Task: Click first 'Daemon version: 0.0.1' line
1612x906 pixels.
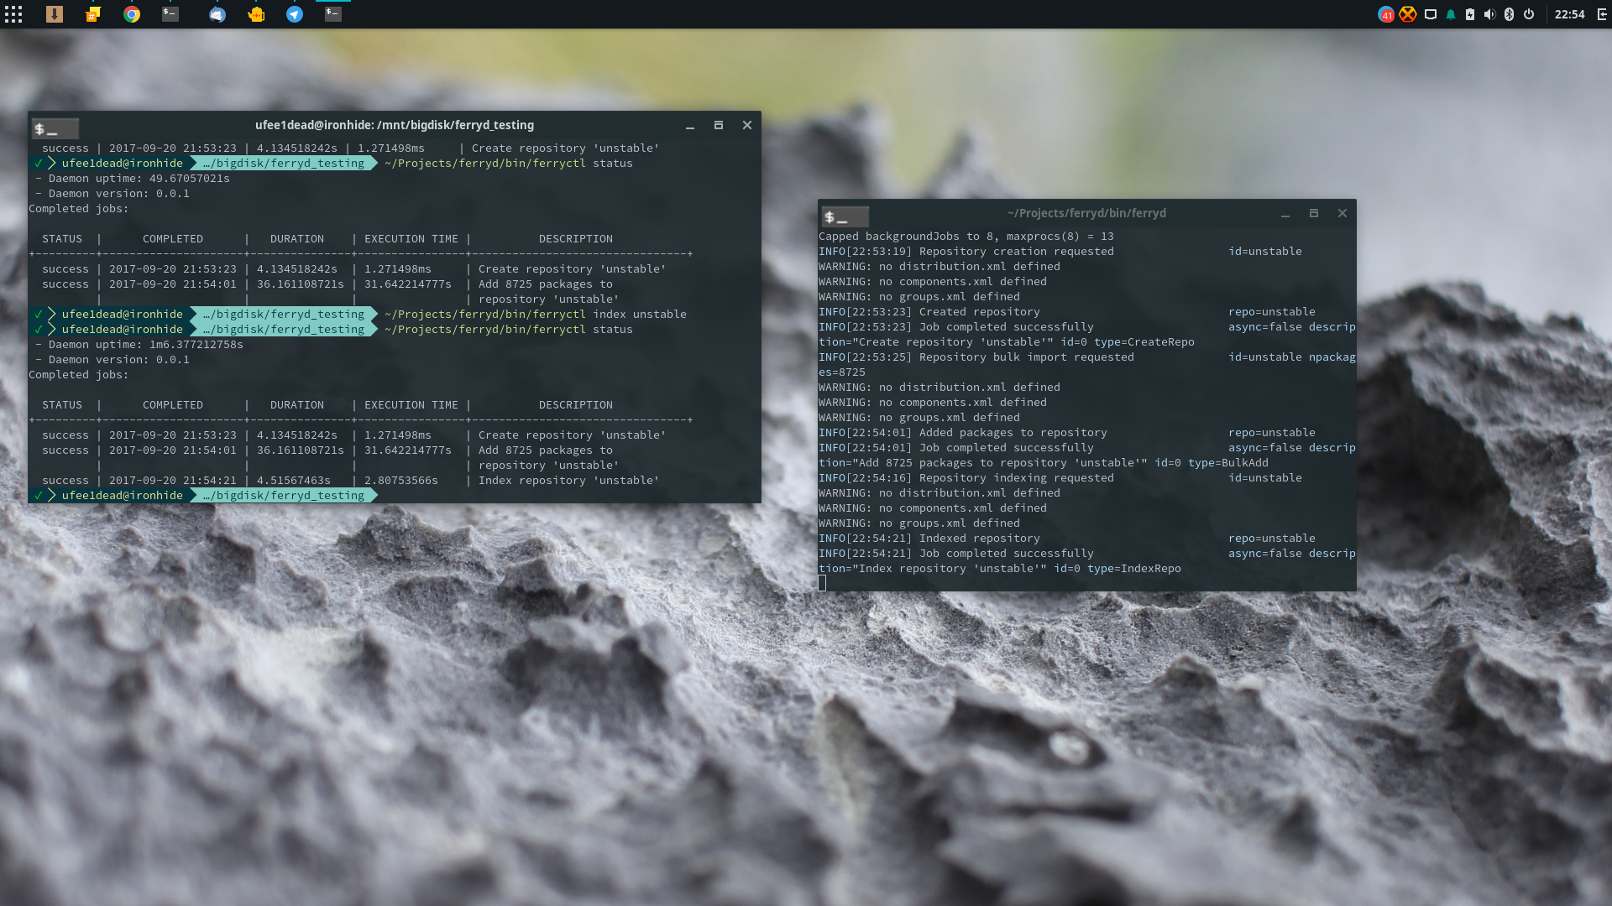Action: (113, 194)
